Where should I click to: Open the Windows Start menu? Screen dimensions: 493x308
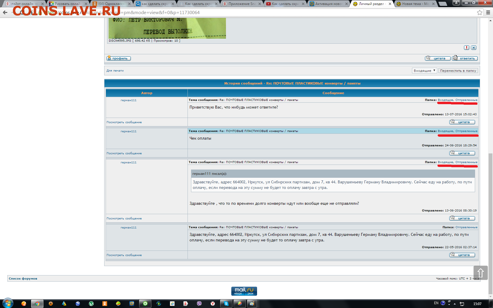(x=8, y=303)
